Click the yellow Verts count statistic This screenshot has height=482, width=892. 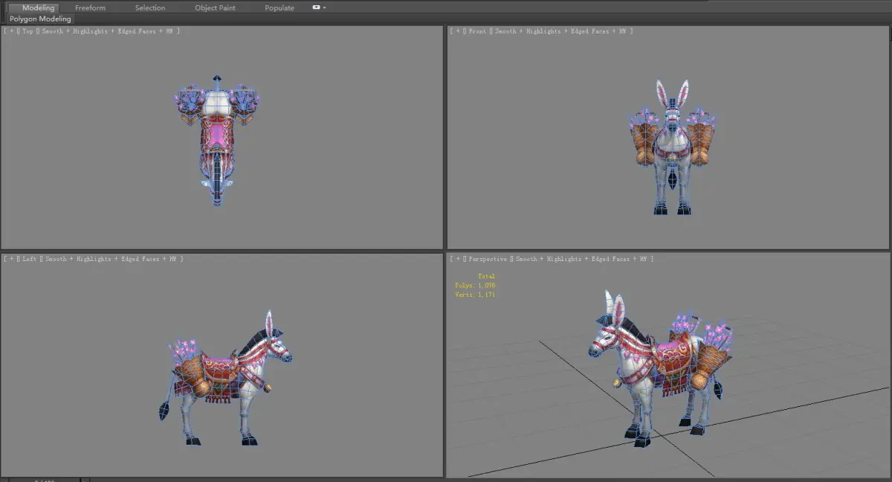tap(475, 295)
